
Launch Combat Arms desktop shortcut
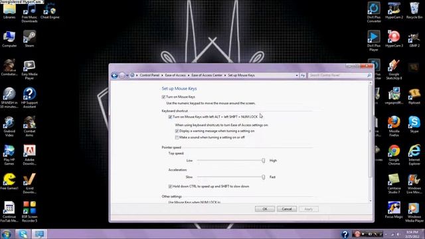(x=29, y=127)
